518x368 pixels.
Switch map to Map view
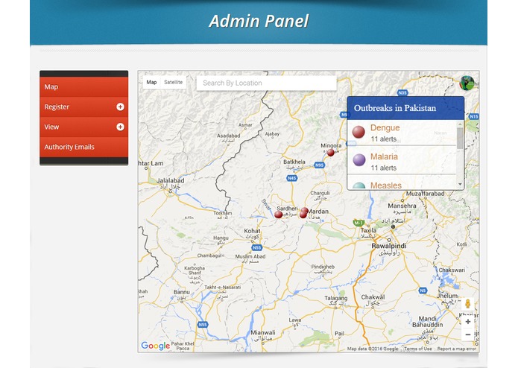[x=151, y=83]
